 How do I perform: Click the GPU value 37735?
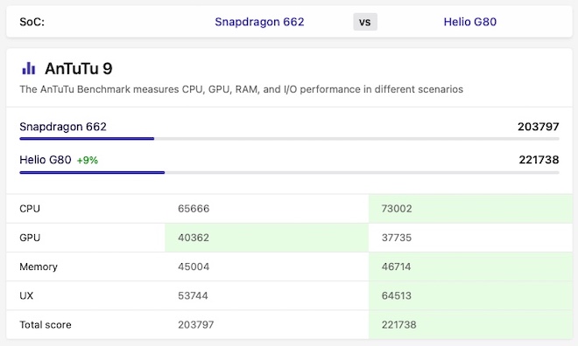point(396,238)
